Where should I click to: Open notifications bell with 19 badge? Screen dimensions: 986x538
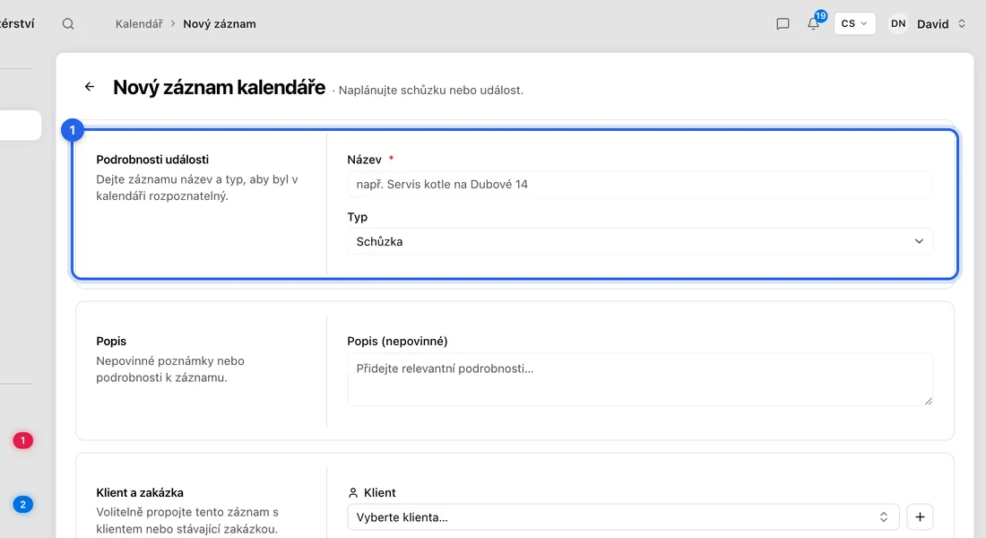point(814,23)
